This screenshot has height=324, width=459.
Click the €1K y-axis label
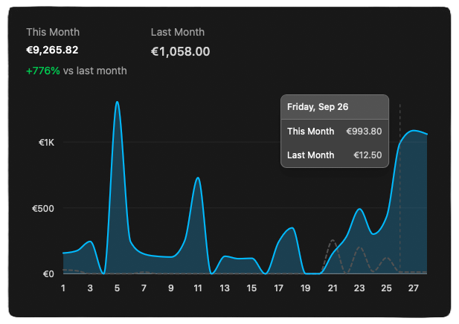click(x=46, y=142)
